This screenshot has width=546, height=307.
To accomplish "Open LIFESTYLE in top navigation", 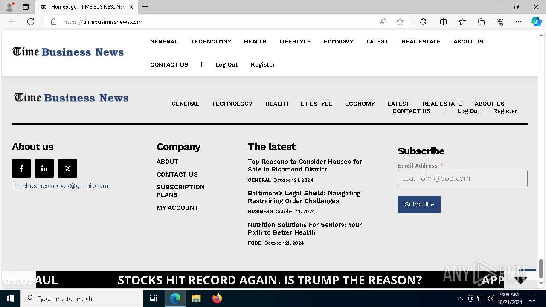I will coord(295,41).
